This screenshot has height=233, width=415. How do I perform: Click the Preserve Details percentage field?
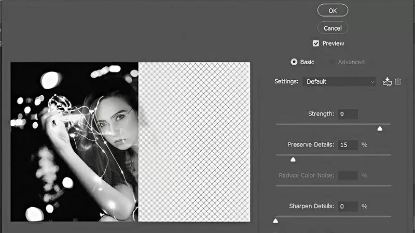point(348,145)
